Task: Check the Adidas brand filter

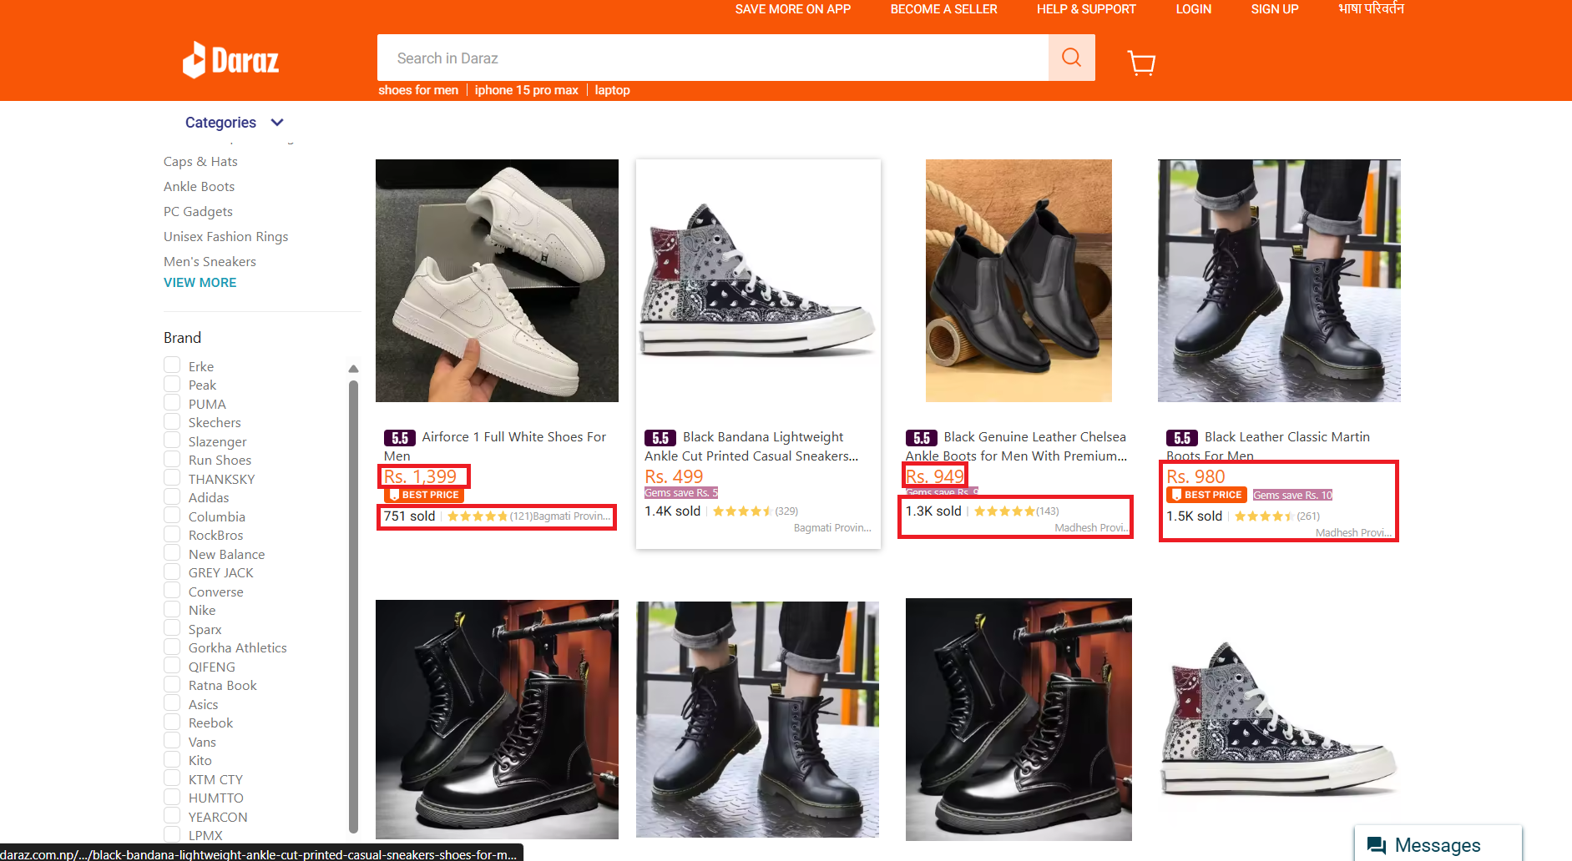Action: click(x=172, y=496)
